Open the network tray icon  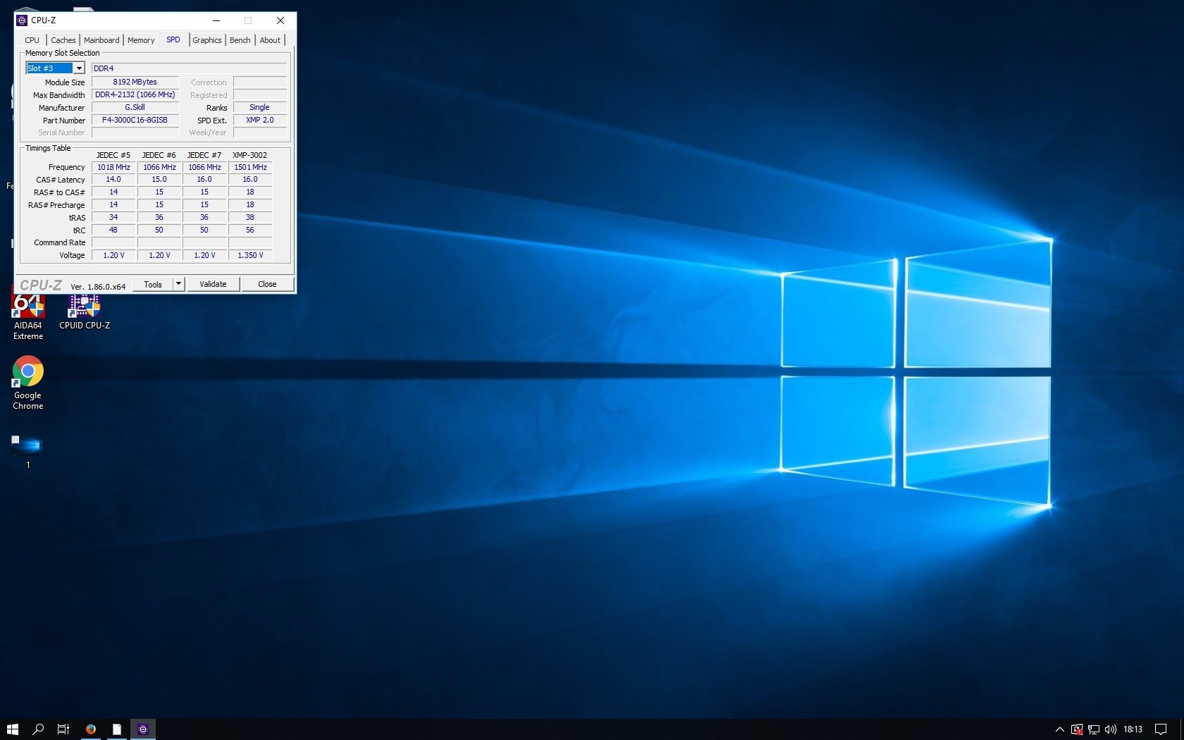click(x=1094, y=729)
